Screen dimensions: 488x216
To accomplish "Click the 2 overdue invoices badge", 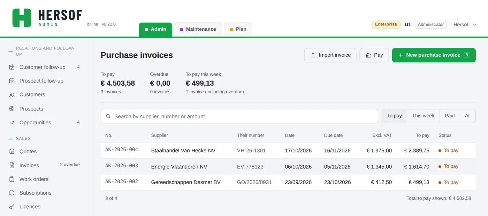I will 70,164.
